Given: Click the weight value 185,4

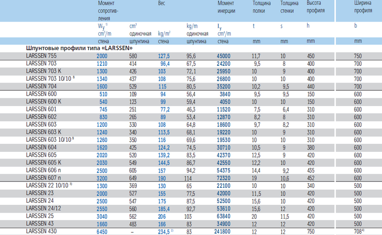Looking at the screenshot, I should pos(164,209).
